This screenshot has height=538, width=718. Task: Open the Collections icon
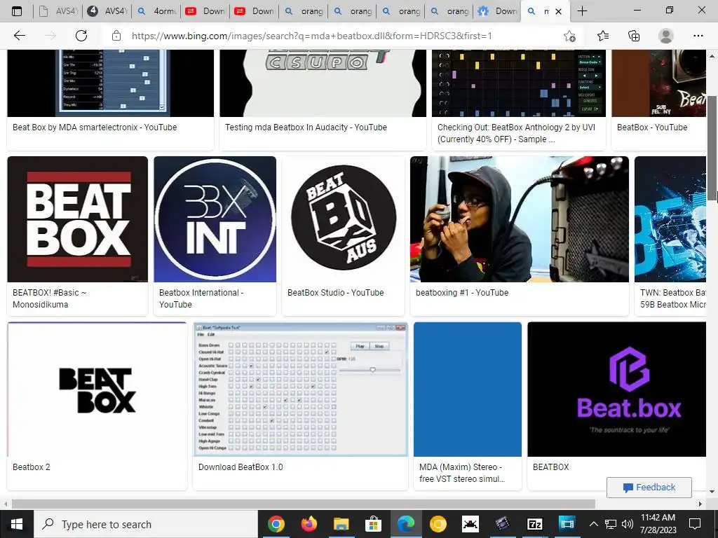coord(634,36)
